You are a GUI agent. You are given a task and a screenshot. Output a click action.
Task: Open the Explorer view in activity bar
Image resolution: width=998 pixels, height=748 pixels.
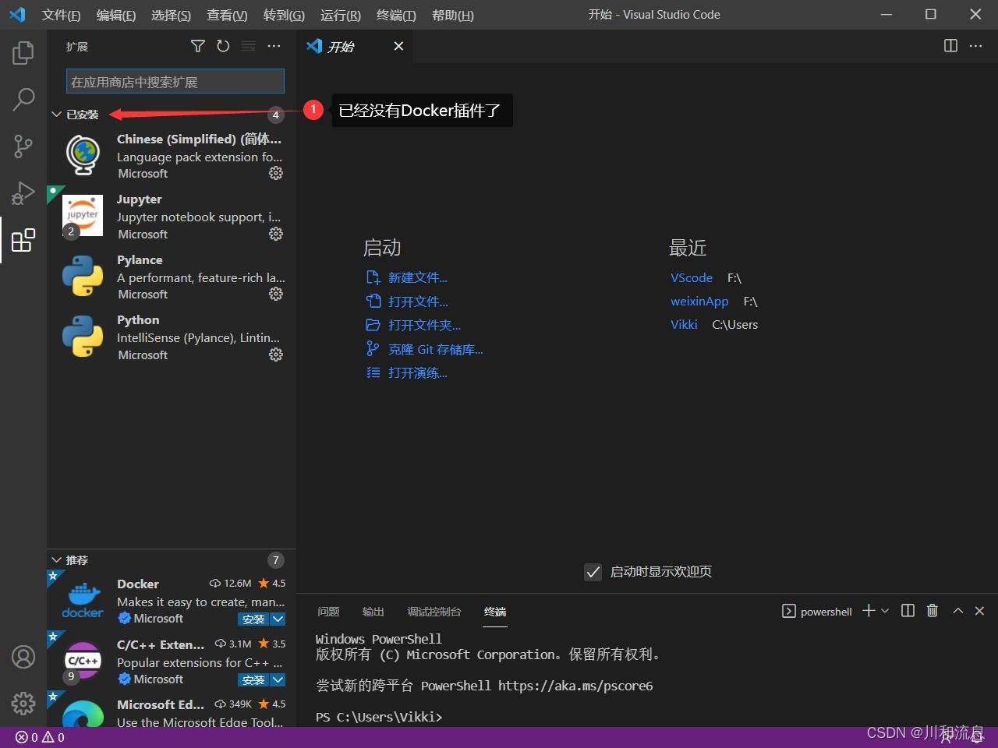(23, 53)
